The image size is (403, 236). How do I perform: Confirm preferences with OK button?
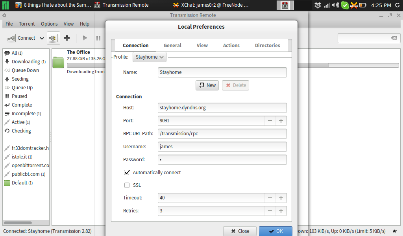(x=275, y=231)
